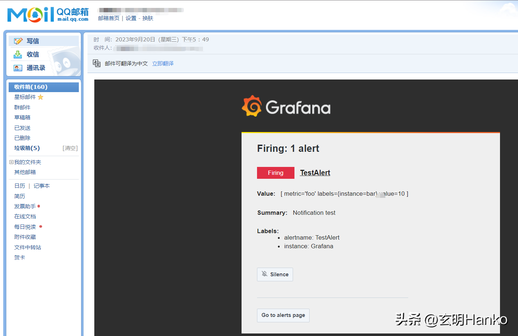The image size is (518, 336).
Task: Expand the 我的文件夹 folder tree
Action: click(x=11, y=162)
